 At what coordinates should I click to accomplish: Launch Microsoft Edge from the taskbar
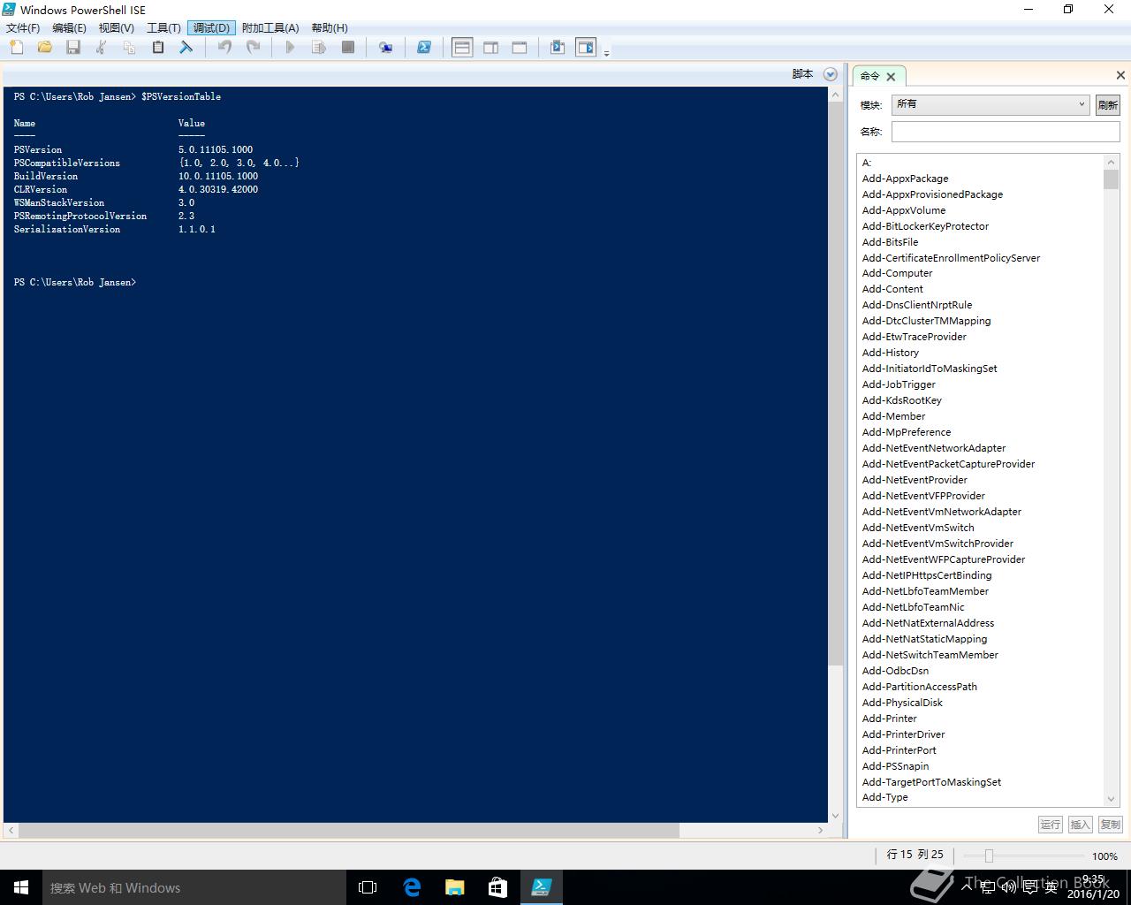pos(411,887)
